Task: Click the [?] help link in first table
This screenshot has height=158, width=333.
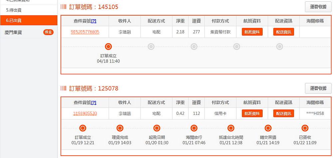Action: point(94,21)
